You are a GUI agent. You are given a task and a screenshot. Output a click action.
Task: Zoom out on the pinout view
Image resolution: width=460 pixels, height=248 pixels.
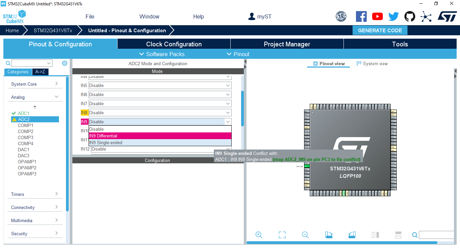click(x=305, y=235)
